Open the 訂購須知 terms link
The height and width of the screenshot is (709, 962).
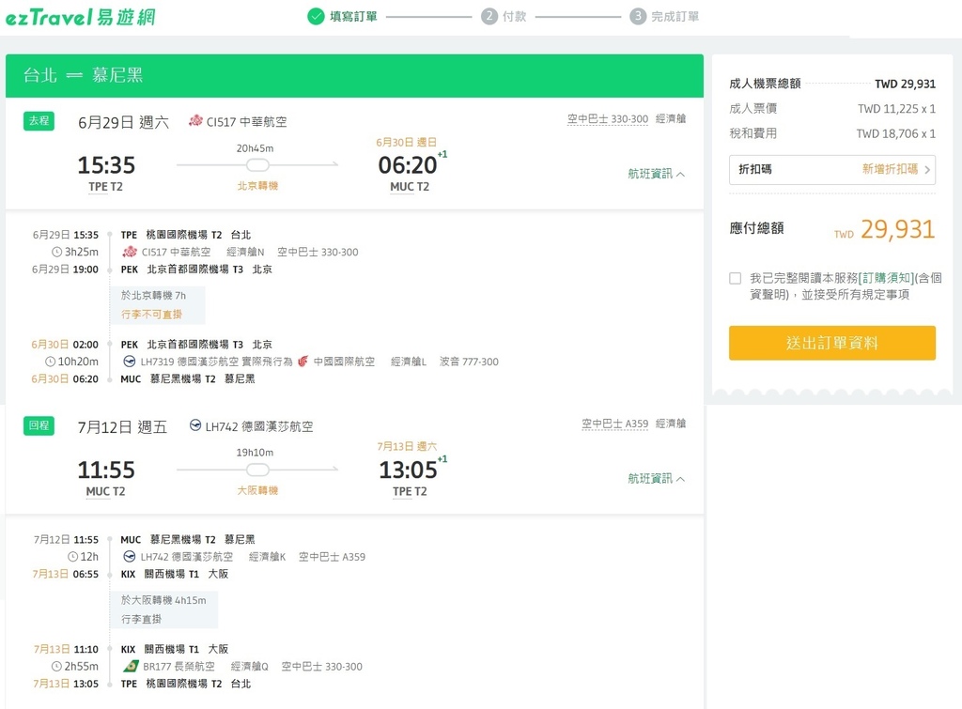(x=886, y=278)
